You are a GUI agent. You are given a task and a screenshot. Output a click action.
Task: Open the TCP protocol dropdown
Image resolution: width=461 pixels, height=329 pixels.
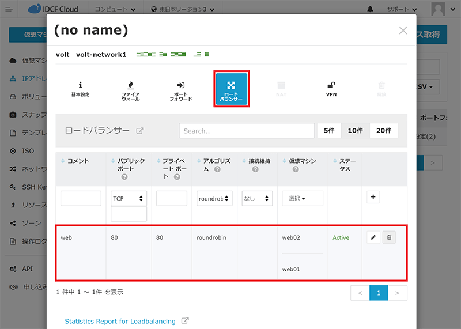coord(129,198)
